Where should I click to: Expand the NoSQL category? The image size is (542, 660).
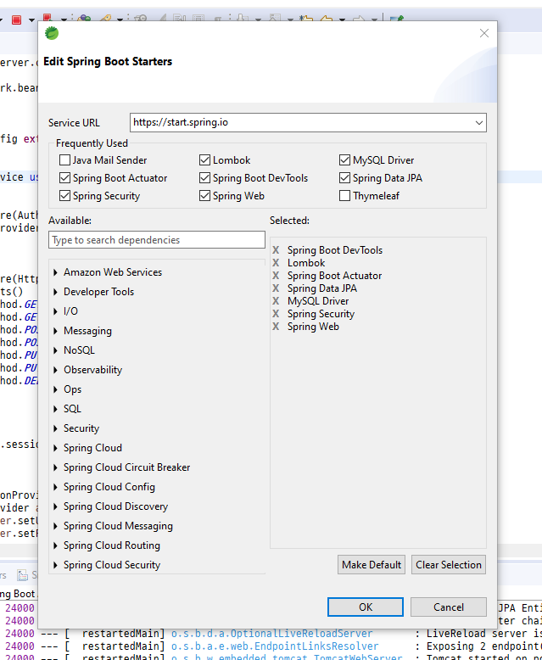pos(55,350)
